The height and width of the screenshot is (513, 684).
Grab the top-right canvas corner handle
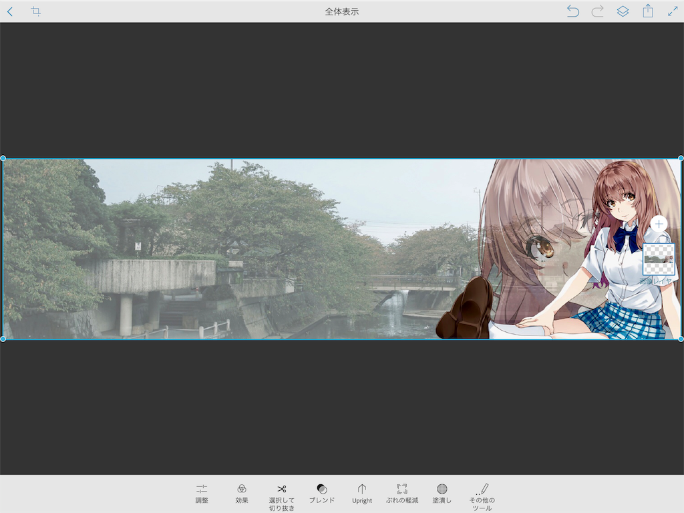(681, 158)
